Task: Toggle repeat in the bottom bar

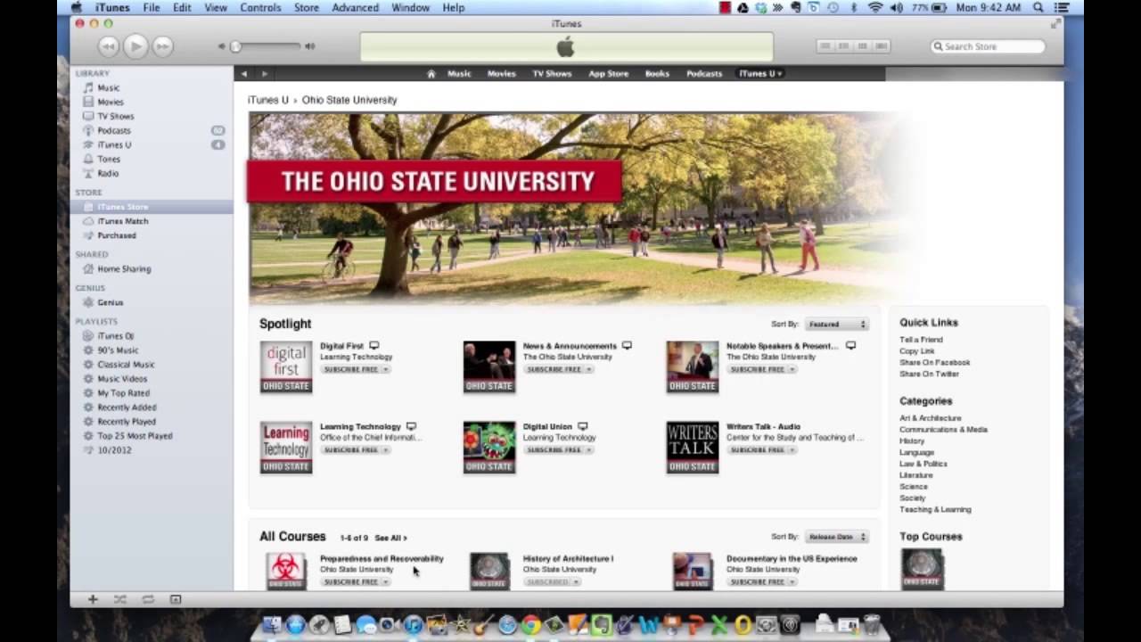Action: click(148, 599)
